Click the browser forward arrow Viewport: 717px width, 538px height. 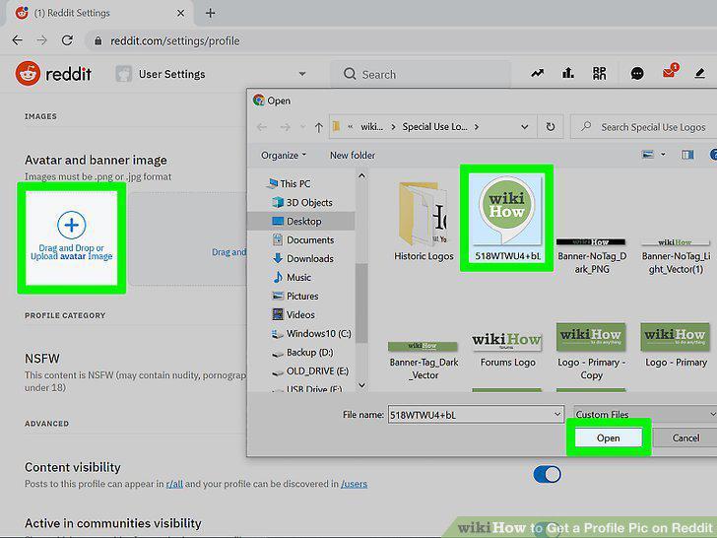click(x=42, y=40)
